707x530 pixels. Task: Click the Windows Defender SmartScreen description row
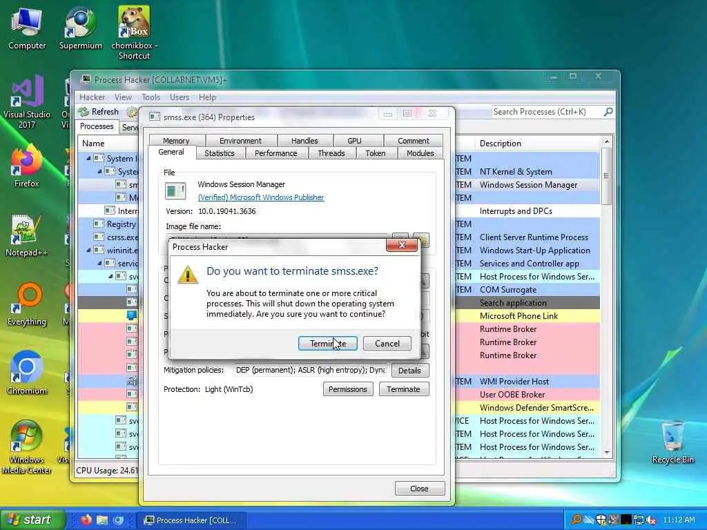point(536,407)
